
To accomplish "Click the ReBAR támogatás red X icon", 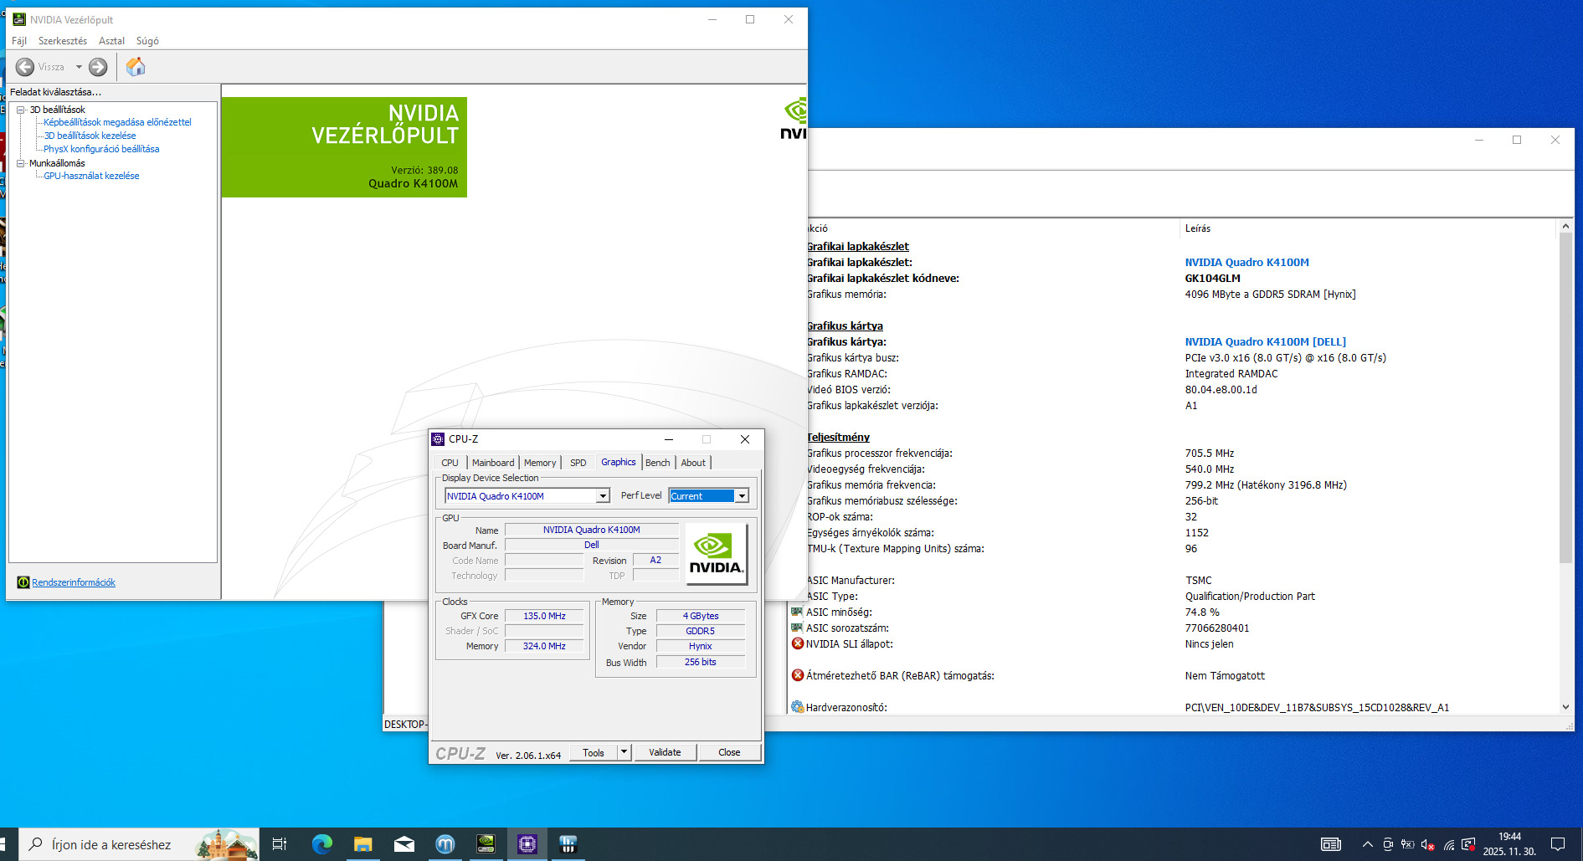I will click(x=798, y=675).
